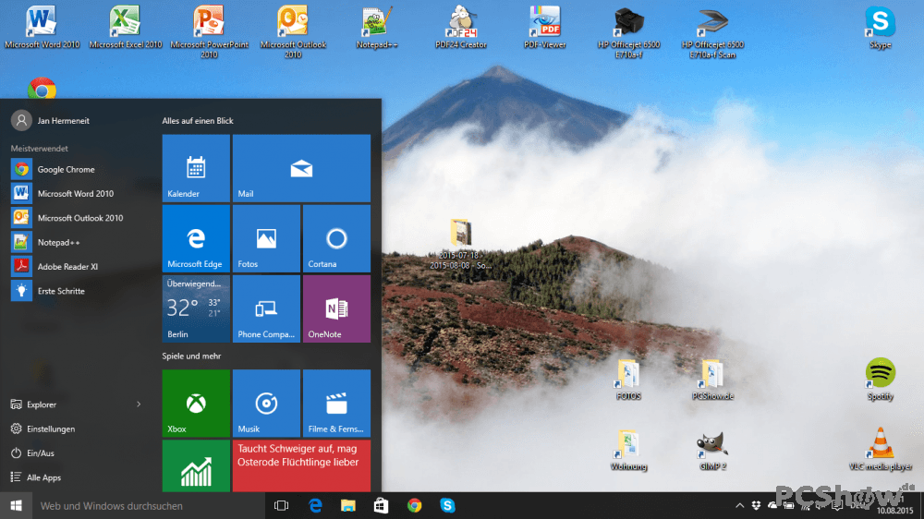
Task: Launch Skype from desktop icon
Action: [880, 28]
